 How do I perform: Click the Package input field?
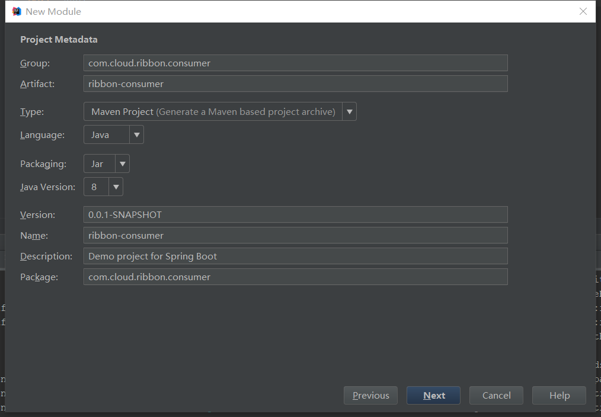click(296, 277)
